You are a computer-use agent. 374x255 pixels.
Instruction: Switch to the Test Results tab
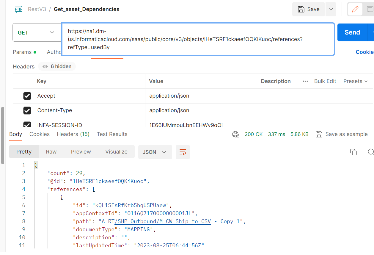coord(112,134)
